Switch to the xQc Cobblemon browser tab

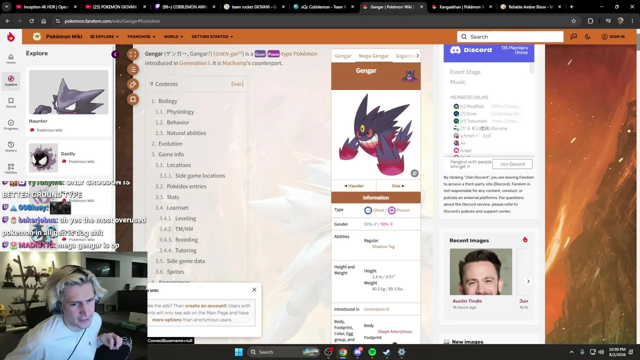[x=322, y=7]
